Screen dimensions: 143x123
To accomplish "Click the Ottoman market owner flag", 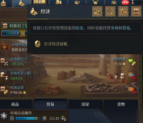I will pos(5,47).
